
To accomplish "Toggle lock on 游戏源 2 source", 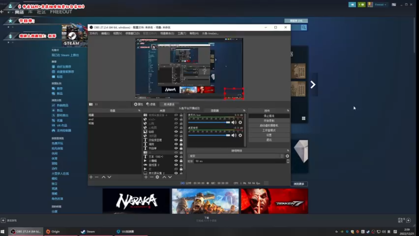I will click(181, 165).
